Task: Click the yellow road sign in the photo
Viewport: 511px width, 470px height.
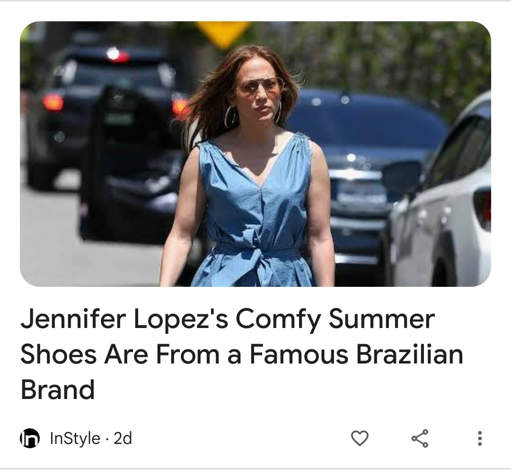Action: [223, 32]
